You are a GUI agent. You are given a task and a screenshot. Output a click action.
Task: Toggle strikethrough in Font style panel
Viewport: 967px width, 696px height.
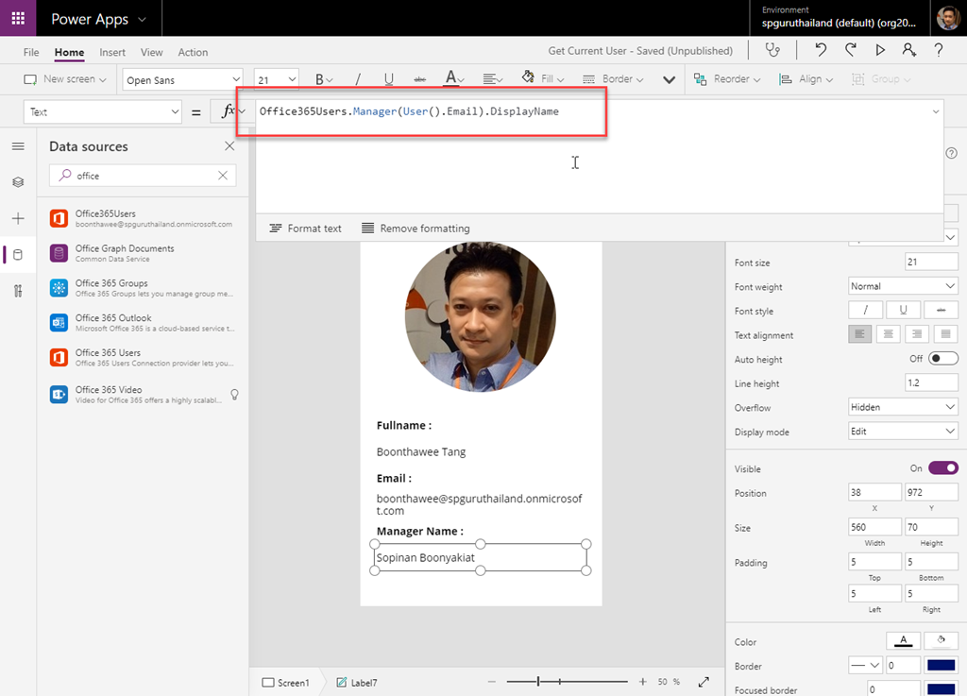941,310
